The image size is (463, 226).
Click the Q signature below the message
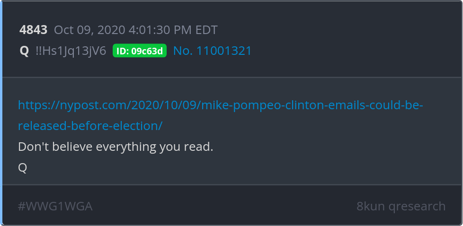23,167
